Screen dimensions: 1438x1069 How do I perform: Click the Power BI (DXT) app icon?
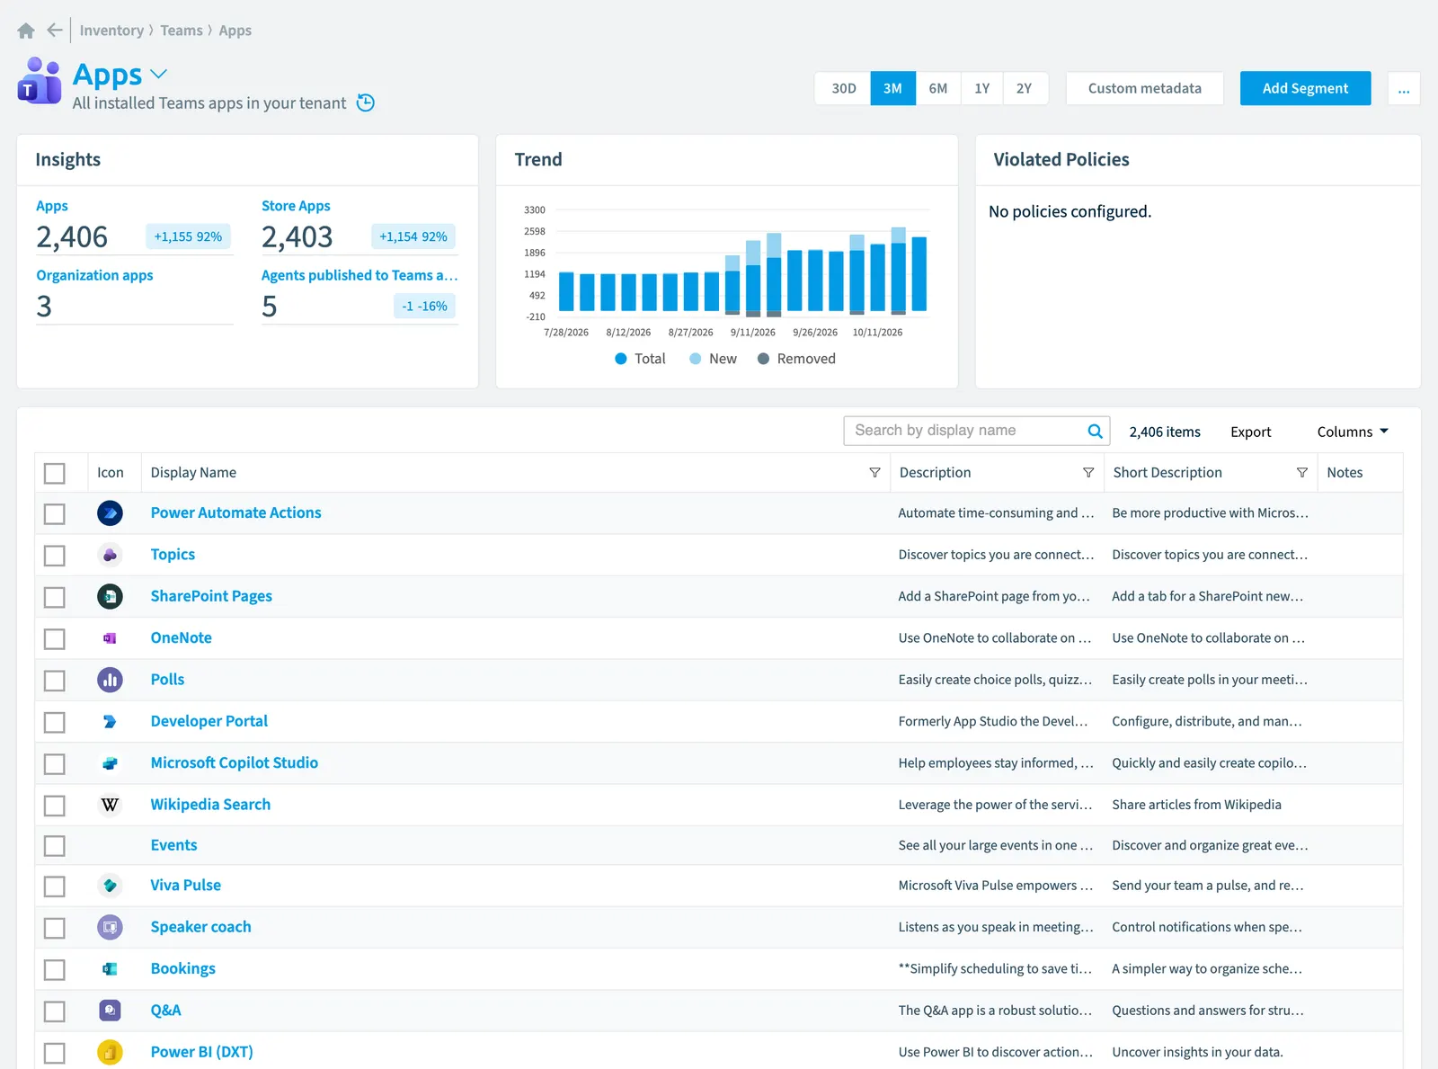pyautogui.click(x=110, y=1052)
